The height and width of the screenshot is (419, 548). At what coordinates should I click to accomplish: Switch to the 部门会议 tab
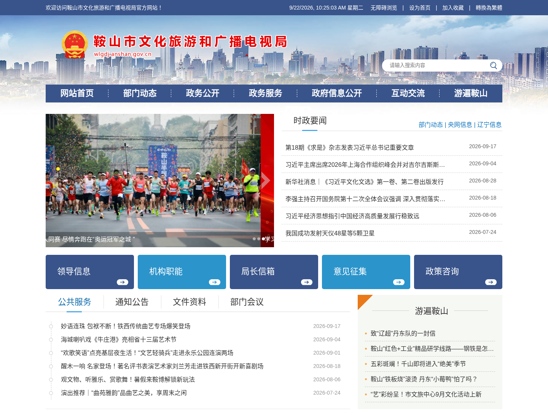[x=247, y=302]
